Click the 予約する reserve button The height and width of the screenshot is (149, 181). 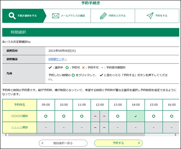coord(118,143)
